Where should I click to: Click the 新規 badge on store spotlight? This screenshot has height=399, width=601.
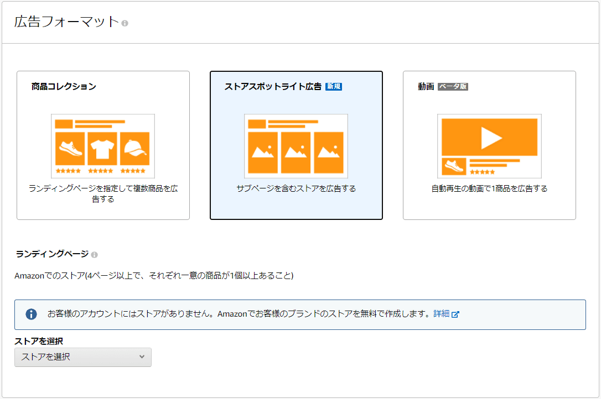pos(334,87)
